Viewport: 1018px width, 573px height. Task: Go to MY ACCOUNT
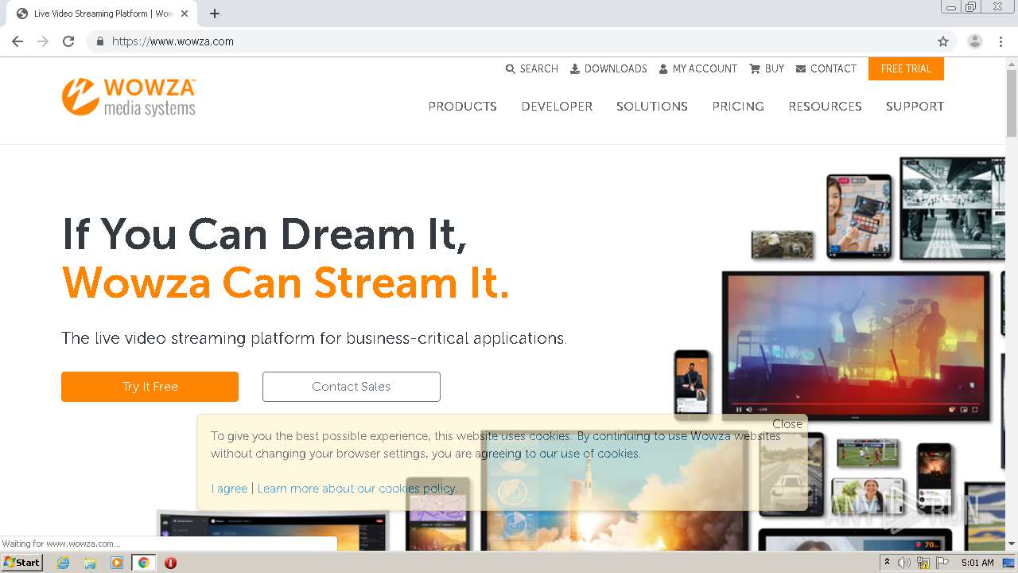click(x=697, y=69)
